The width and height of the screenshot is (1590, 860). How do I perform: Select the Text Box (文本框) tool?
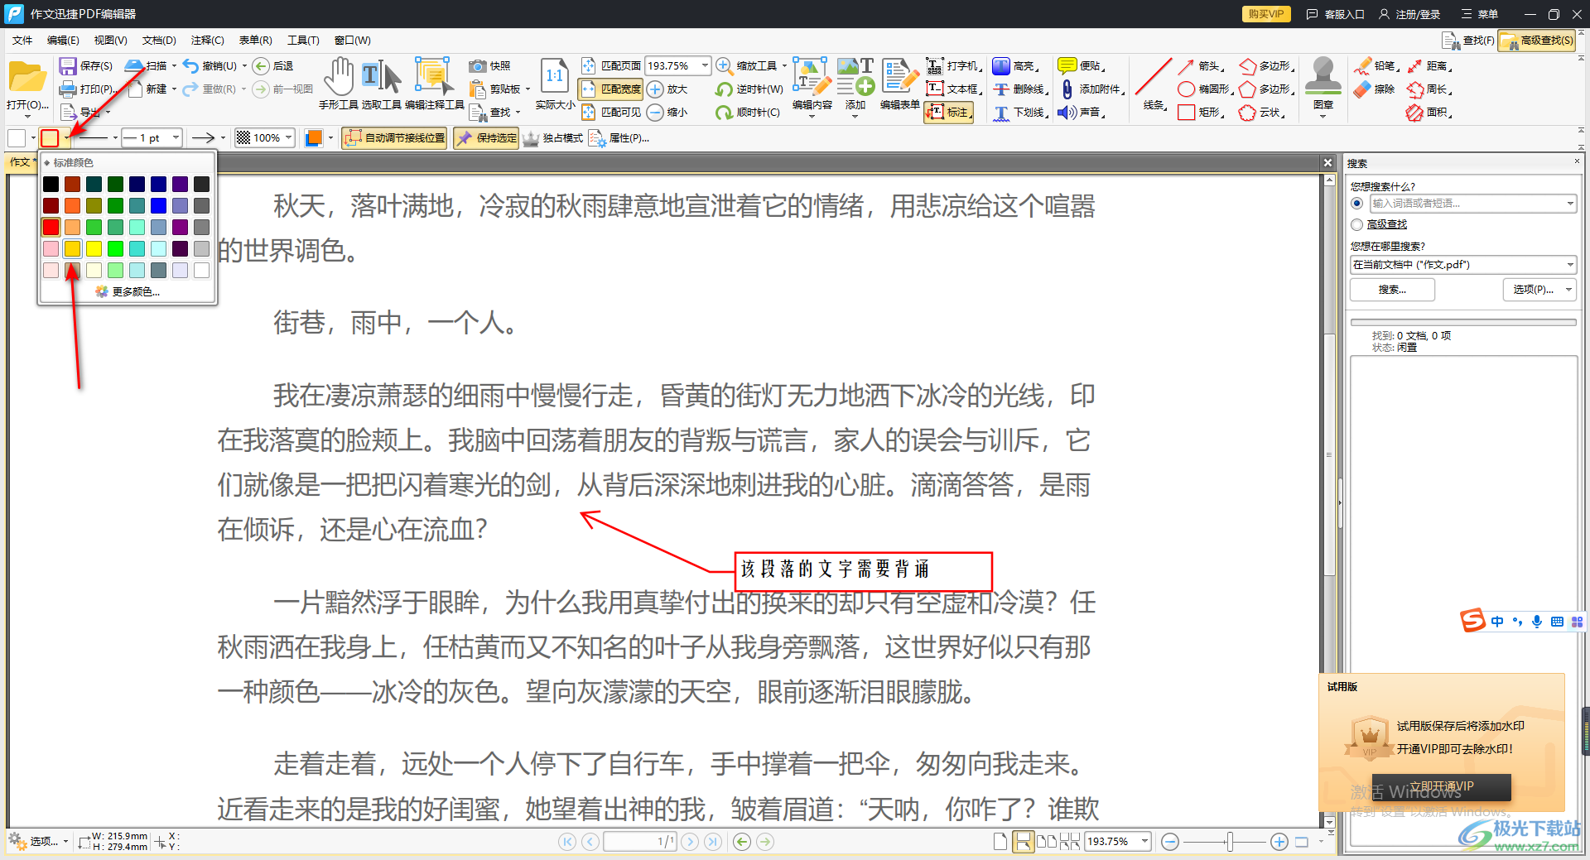tap(954, 89)
